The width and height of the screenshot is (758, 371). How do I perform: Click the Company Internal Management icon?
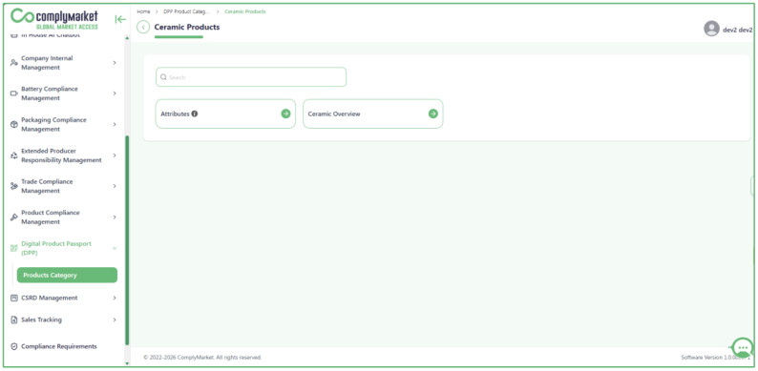pyautogui.click(x=14, y=63)
